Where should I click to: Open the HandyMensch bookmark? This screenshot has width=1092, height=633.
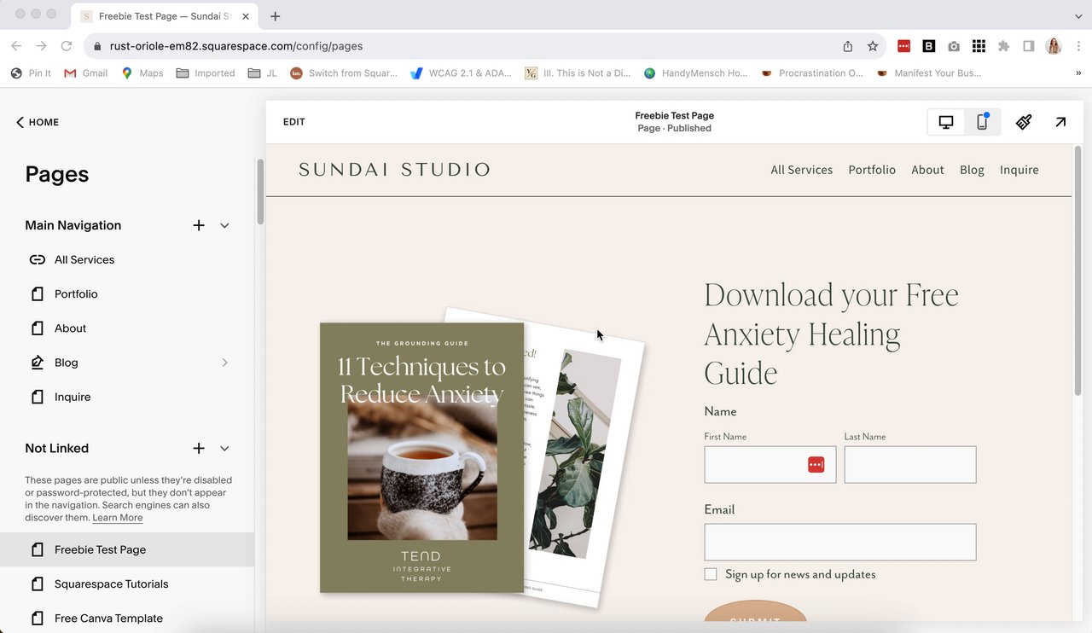point(695,73)
